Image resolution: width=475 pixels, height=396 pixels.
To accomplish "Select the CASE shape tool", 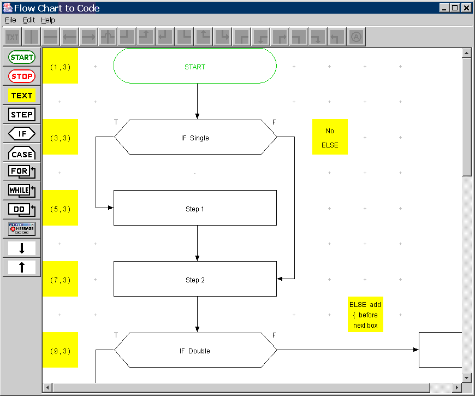I will tap(22, 153).
